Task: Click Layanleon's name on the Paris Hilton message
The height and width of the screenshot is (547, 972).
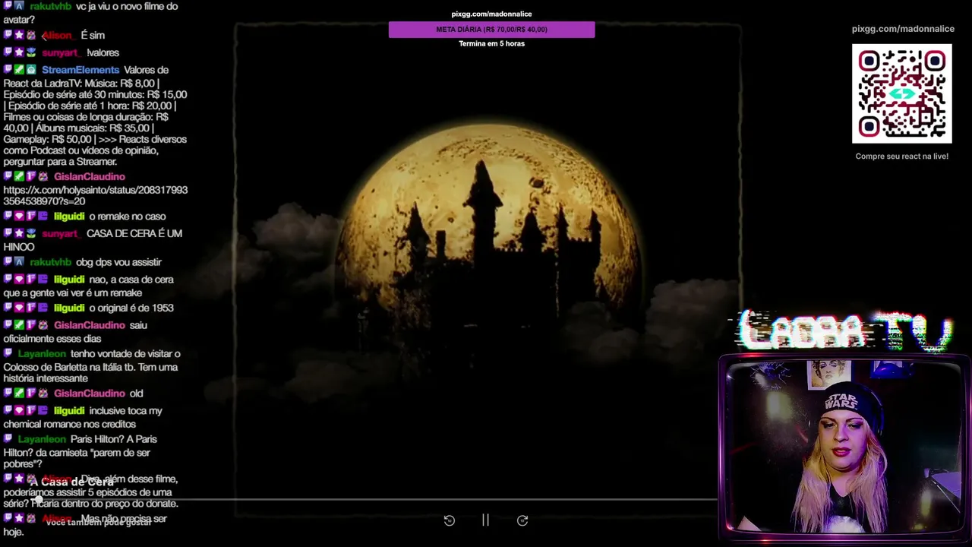Action: point(42,440)
